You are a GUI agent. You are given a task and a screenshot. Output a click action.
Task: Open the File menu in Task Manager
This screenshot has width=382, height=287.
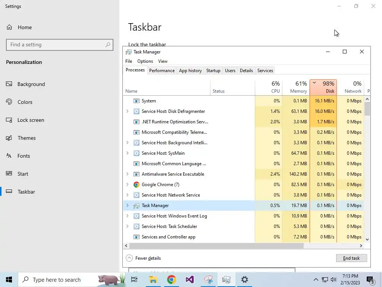pyautogui.click(x=129, y=61)
